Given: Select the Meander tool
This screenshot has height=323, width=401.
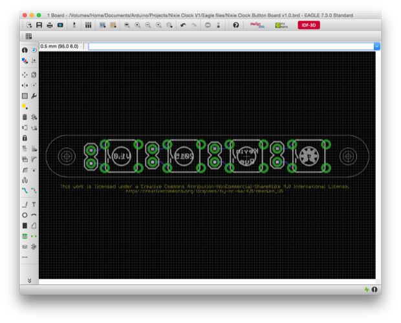Looking at the screenshot, I should coord(25,180).
